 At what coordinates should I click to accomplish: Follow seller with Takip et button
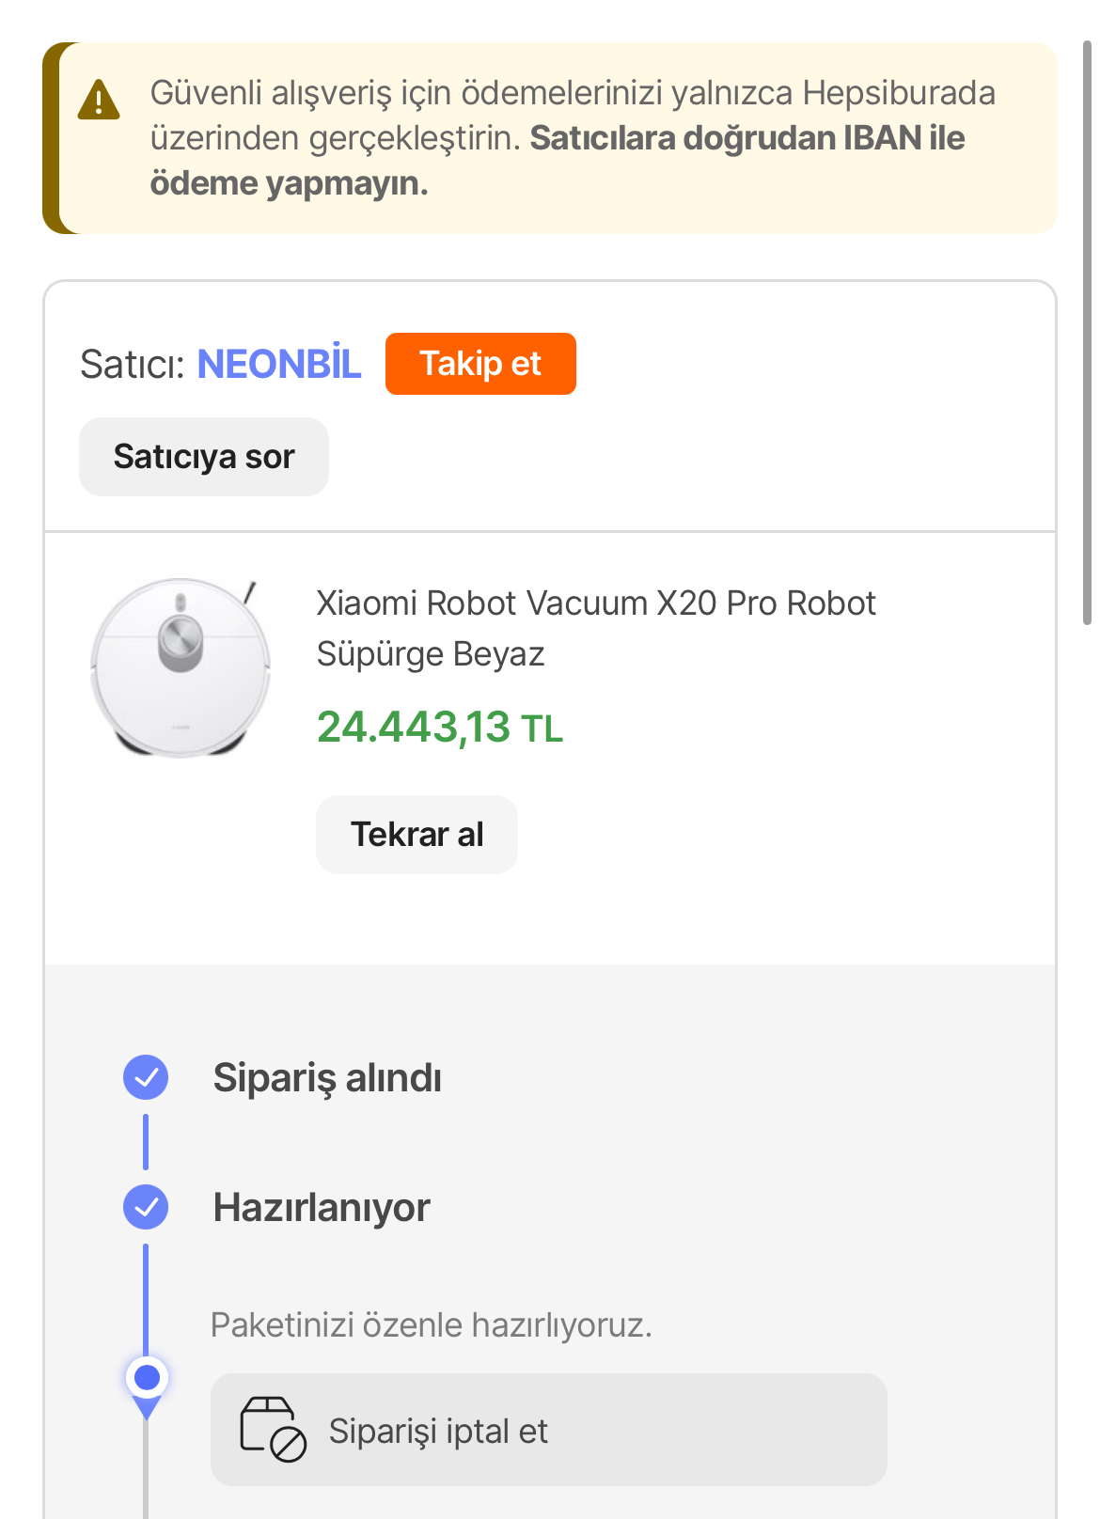point(480,364)
